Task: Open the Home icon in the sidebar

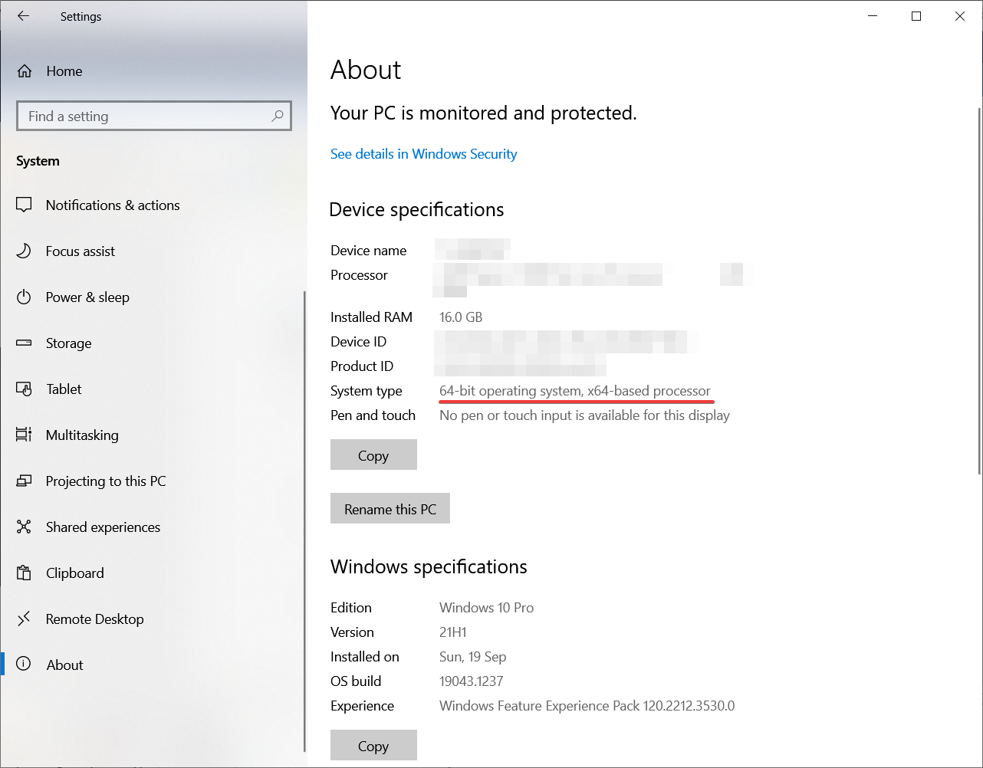Action: tap(25, 71)
